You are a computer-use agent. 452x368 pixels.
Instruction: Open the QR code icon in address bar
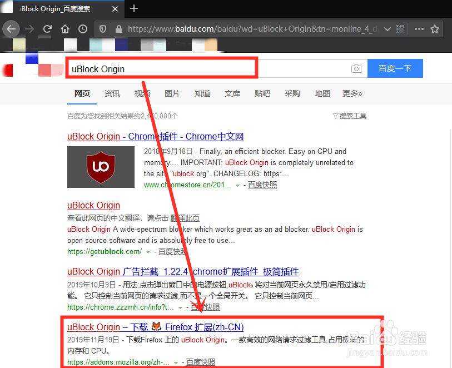(400, 29)
